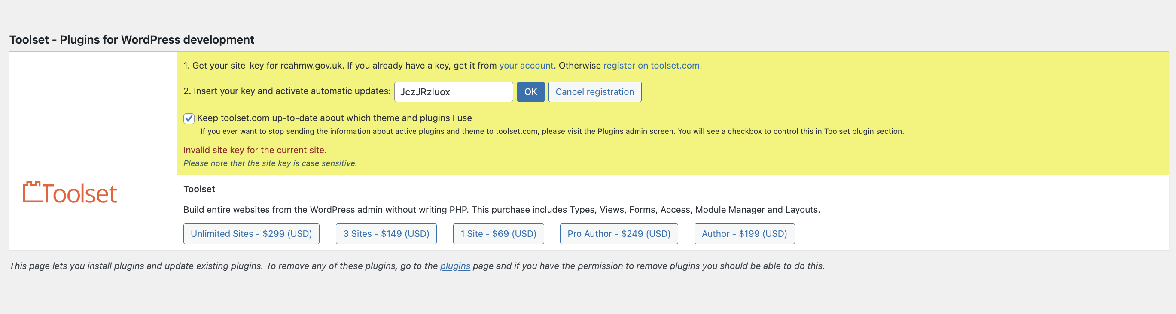The image size is (1176, 314).
Task: Open the plugins link in footer note
Action: click(x=455, y=266)
